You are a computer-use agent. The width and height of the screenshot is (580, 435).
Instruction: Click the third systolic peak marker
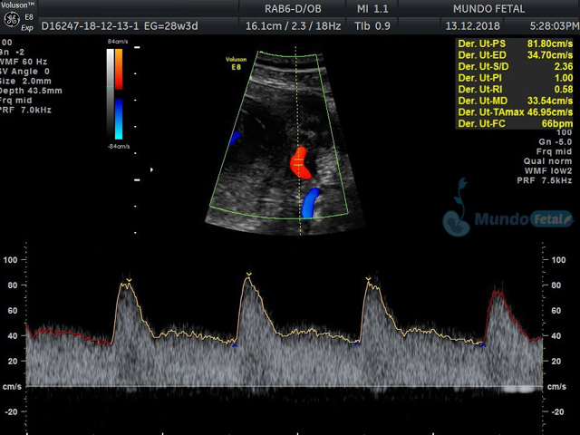click(368, 278)
